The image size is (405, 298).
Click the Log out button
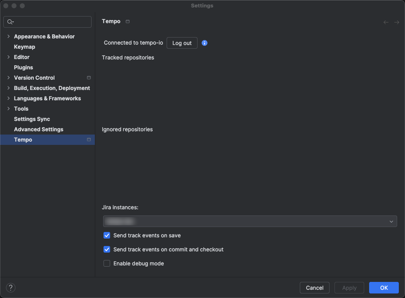182,43
